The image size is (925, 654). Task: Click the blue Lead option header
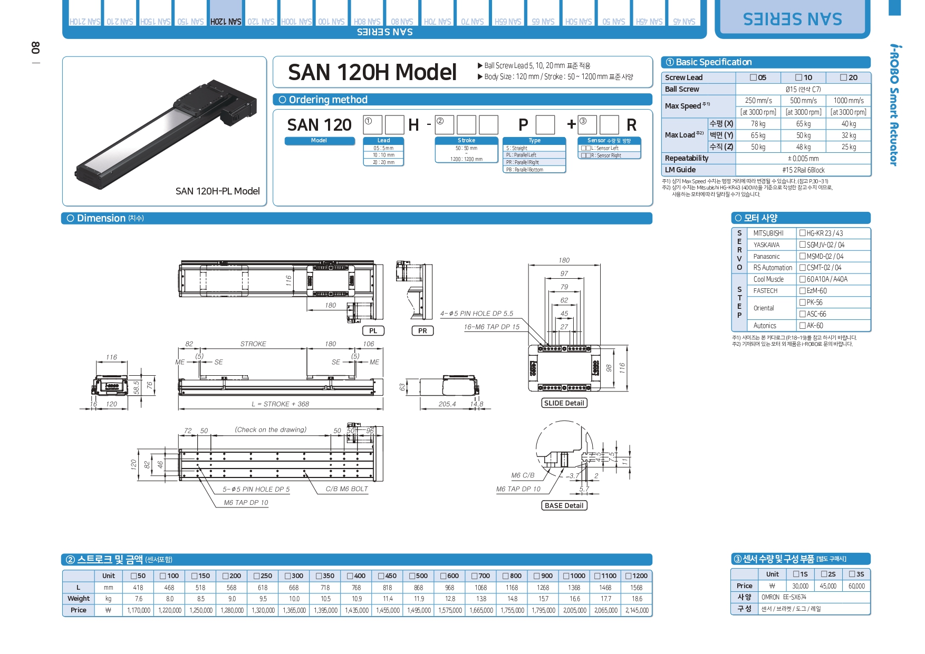click(x=384, y=141)
